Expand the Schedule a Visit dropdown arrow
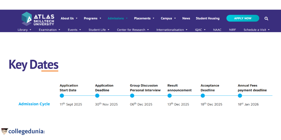281x140 pixels. tap(269, 30)
